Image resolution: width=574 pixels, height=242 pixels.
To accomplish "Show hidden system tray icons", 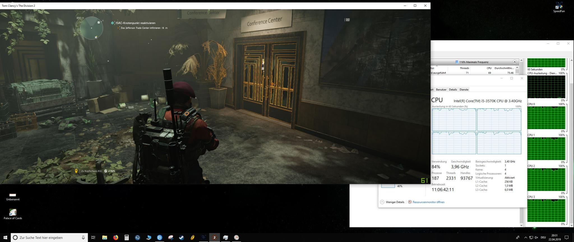I will [526, 238].
